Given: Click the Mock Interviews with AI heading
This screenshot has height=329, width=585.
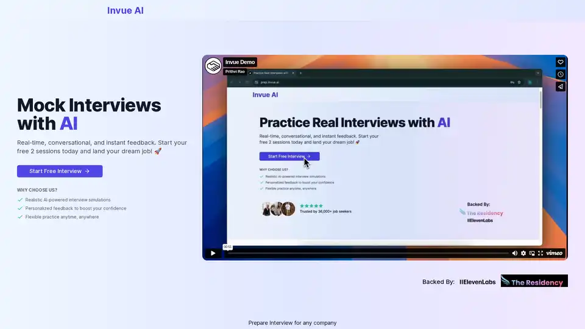Looking at the screenshot, I should pyautogui.click(x=89, y=114).
